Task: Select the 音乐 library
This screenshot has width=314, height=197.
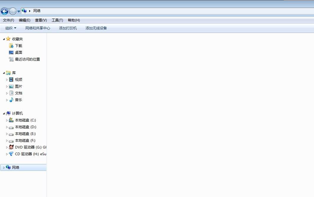Action: click(x=19, y=100)
